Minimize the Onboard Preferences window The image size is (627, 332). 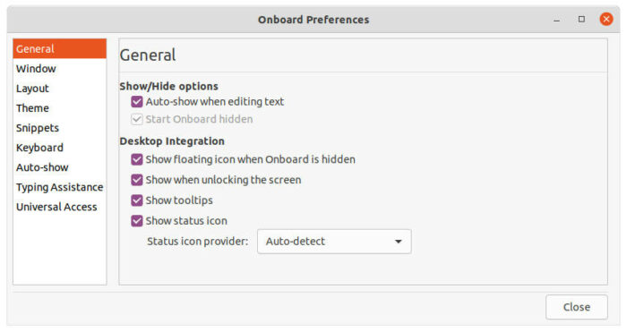click(556, 20)
